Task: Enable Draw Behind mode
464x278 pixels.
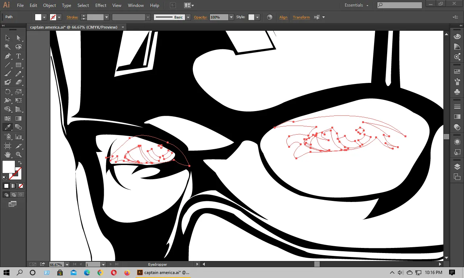Action: (x=13, y=195)
